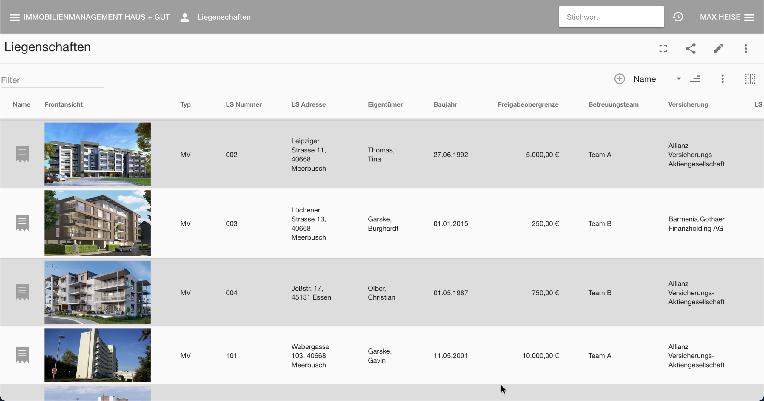Open Webergasse 103 high-rise thumbnail
The width and height of the screenshot is (764, 401).
tap(98, 355)
